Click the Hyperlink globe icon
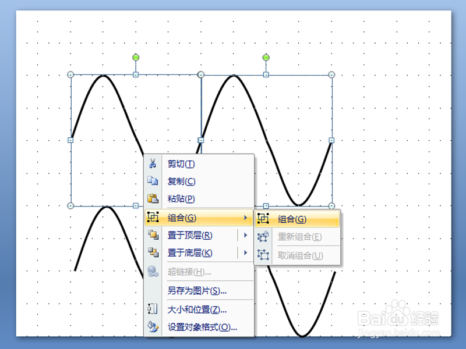 pos(153,270)
